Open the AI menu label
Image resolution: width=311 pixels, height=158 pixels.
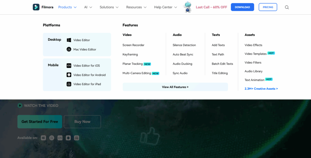click(86, 7)
